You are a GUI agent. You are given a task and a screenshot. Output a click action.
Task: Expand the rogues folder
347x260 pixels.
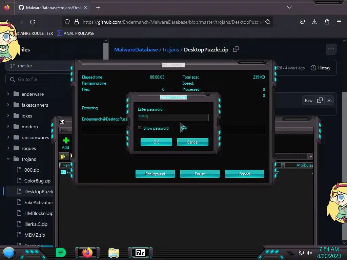pos(8,148)
